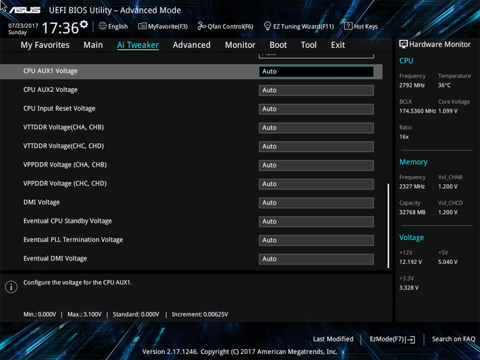Click the BCLK value 174.5360 MHz
Image resolution: width=480 pixels, height=360 pixels.
coord(417,111)
